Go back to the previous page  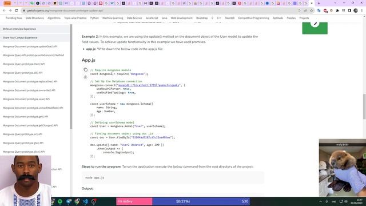point(4,10)
